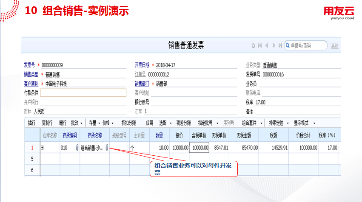362x202 pixels.
Task: Open the 价格 dropdown
Action: (112, 123)
